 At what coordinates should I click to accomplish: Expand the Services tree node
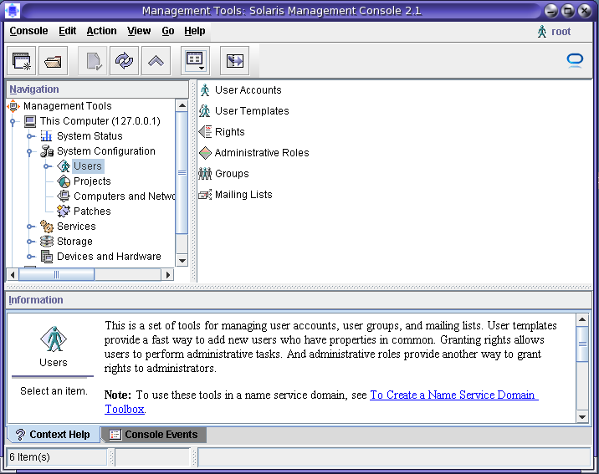pyautogui.click(x=30, y=227)
